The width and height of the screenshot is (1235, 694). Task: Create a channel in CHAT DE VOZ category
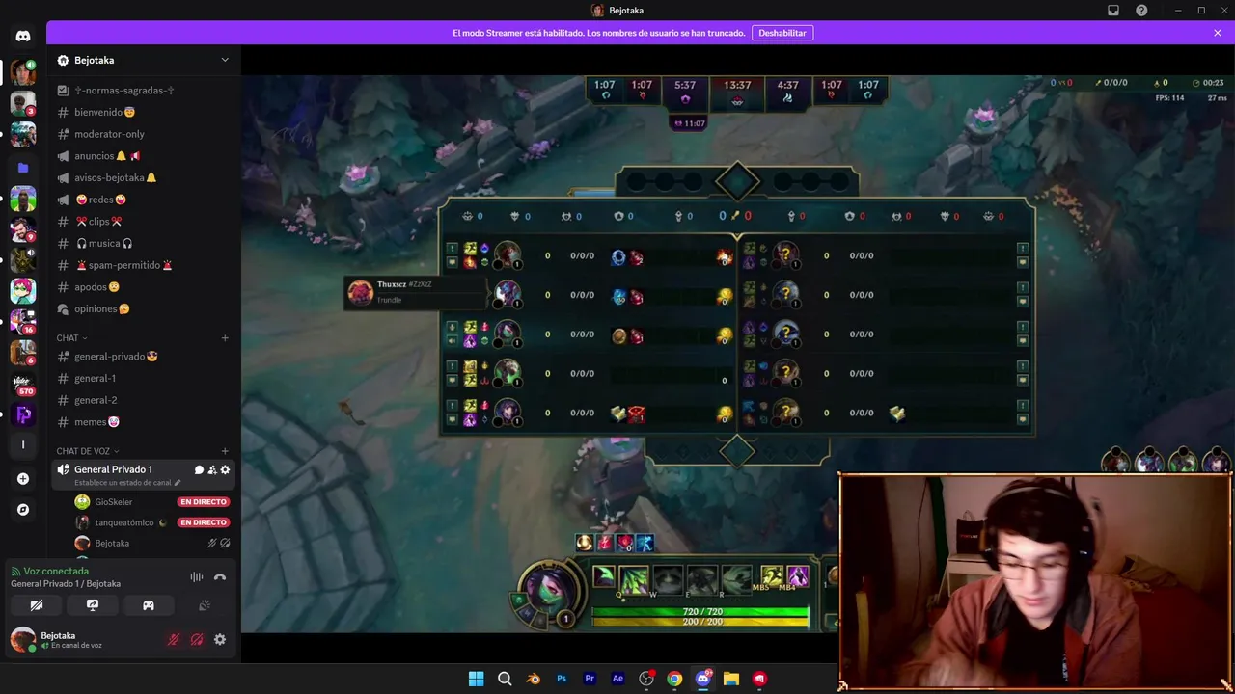tap(225, 451)
